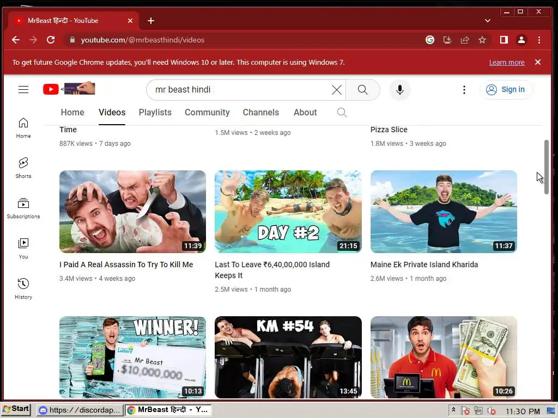
Task: Select the Videos tab
Action: click(x=112, y=112)
